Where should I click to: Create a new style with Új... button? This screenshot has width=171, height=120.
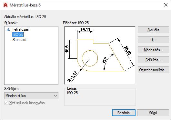tap(153, 40)
